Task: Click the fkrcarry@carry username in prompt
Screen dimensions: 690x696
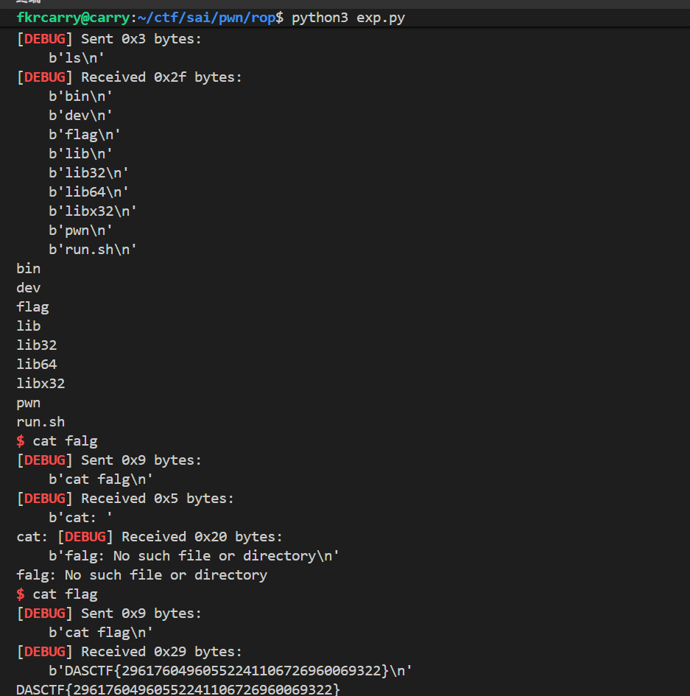Action: 72,18
